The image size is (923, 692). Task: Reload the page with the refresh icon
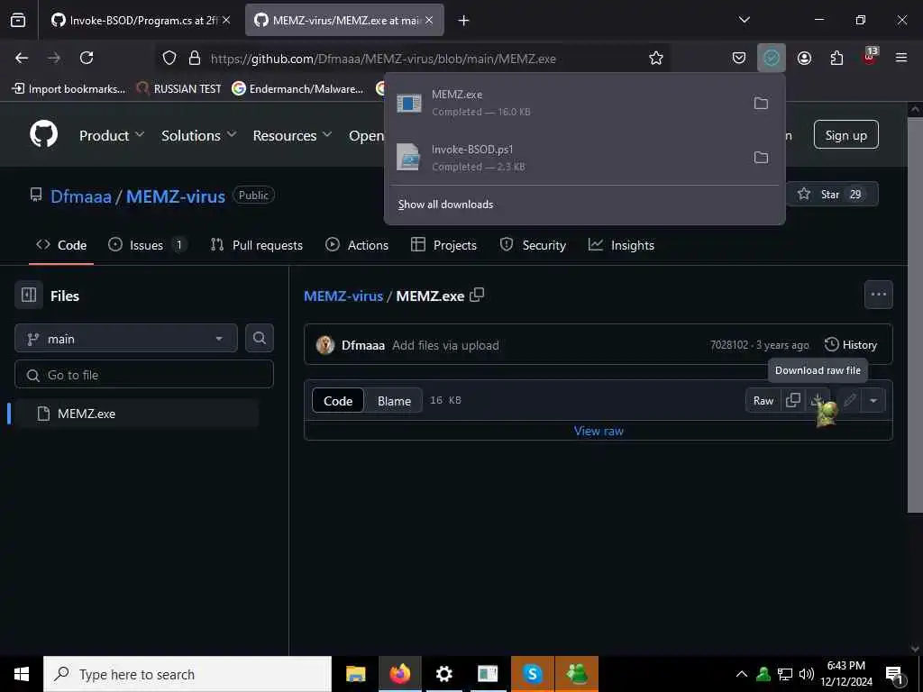87,58
